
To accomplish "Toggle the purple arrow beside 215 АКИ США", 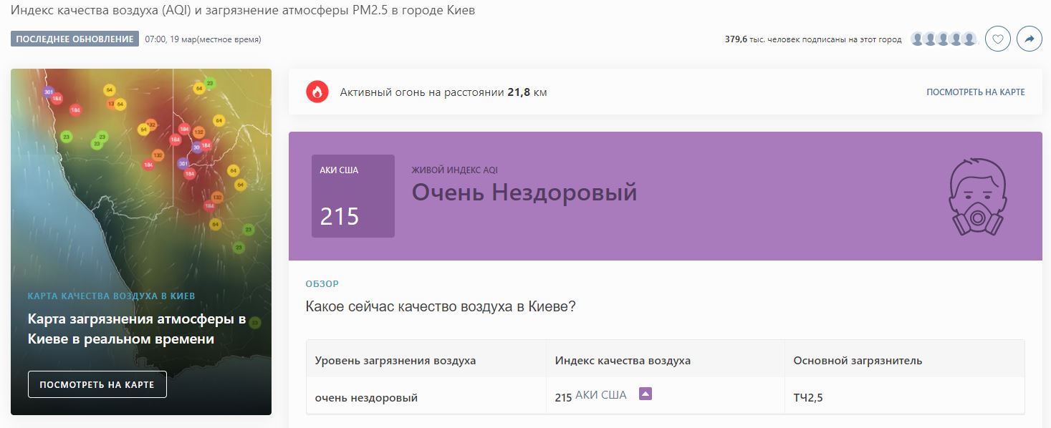I will 646,394.
